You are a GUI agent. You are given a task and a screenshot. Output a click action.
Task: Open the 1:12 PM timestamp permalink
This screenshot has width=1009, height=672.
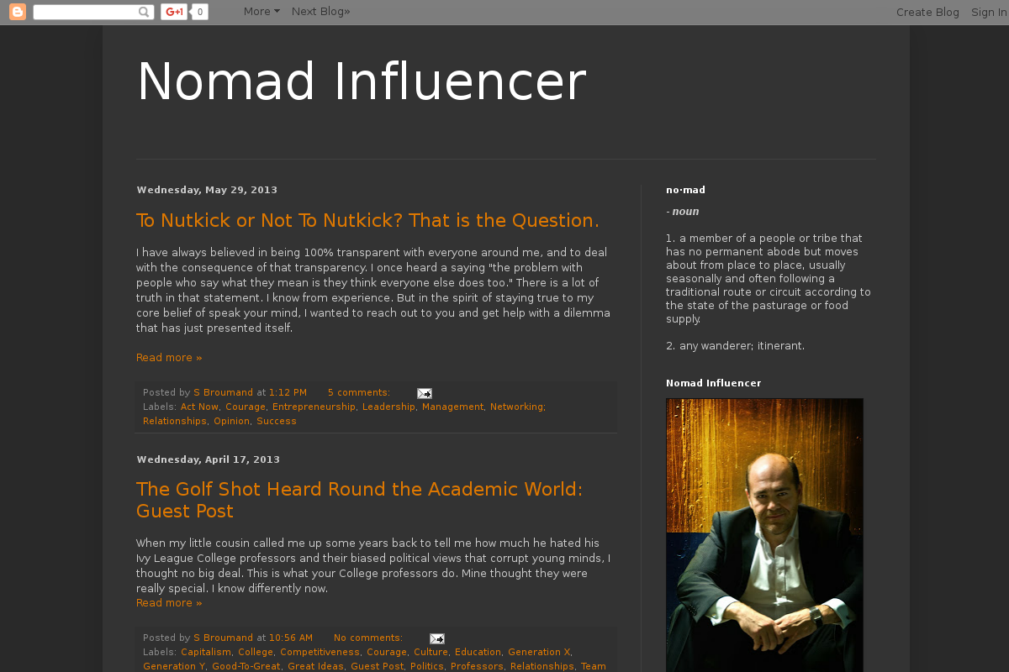[x=288, y=393]
